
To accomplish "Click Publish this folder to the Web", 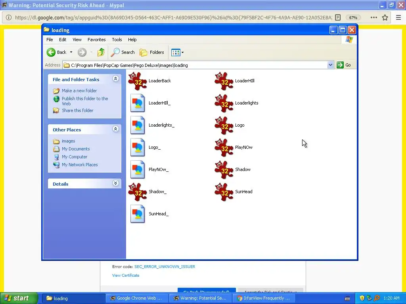I will click(x=85, y=101).
